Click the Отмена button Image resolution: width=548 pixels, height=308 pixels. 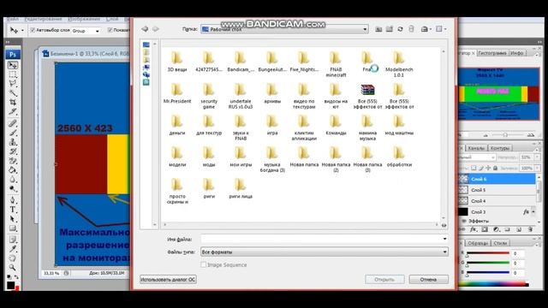pos(428,280)
